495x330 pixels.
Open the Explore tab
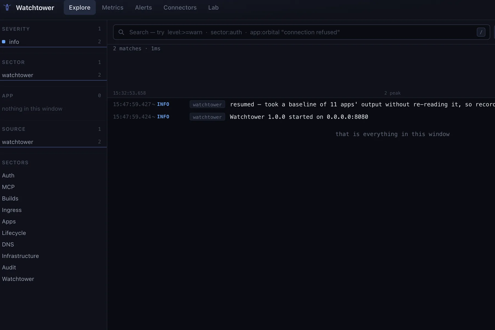click(80, 7)
